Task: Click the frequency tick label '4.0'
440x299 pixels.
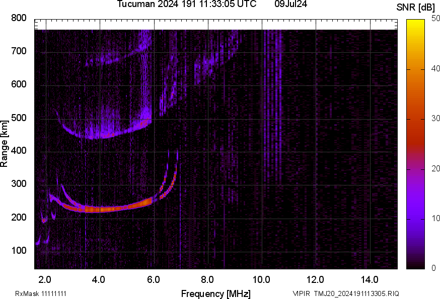Action: [x=99, y=280]
